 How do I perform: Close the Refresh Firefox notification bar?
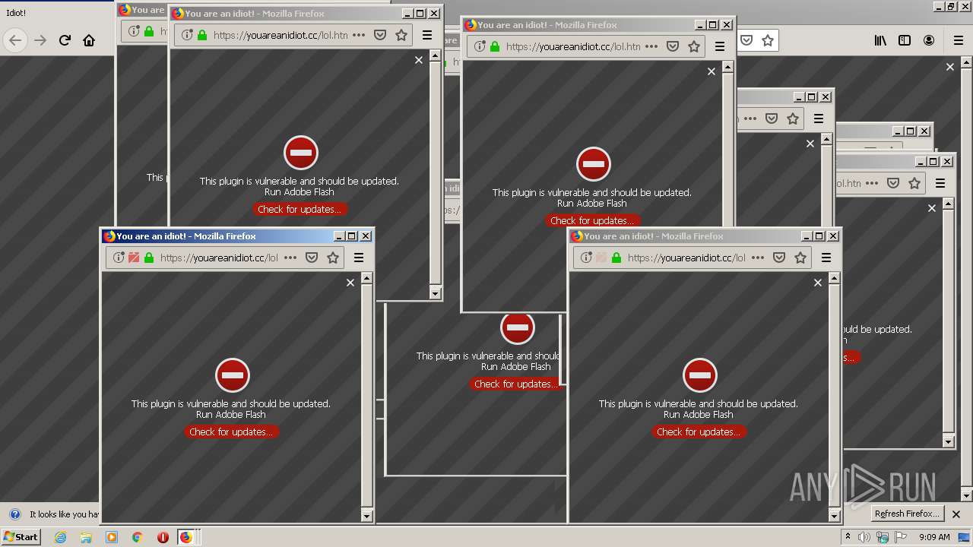[956, 514]
